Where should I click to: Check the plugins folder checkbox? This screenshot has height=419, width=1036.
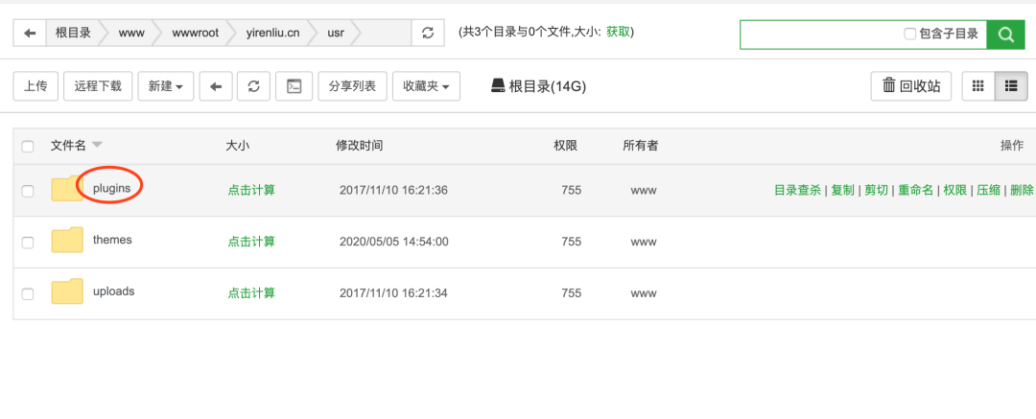pyautogui.click(x=28, y=191)
